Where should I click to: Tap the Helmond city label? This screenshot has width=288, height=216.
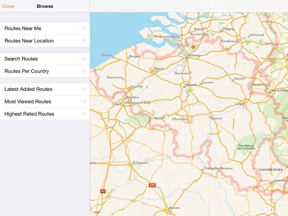pos(256,35)
